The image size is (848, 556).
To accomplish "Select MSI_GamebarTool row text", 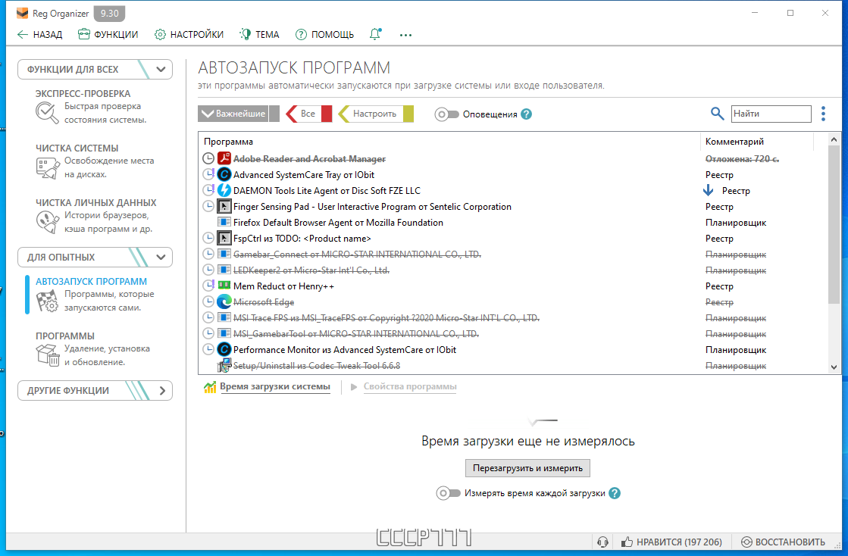I will 356,333.
